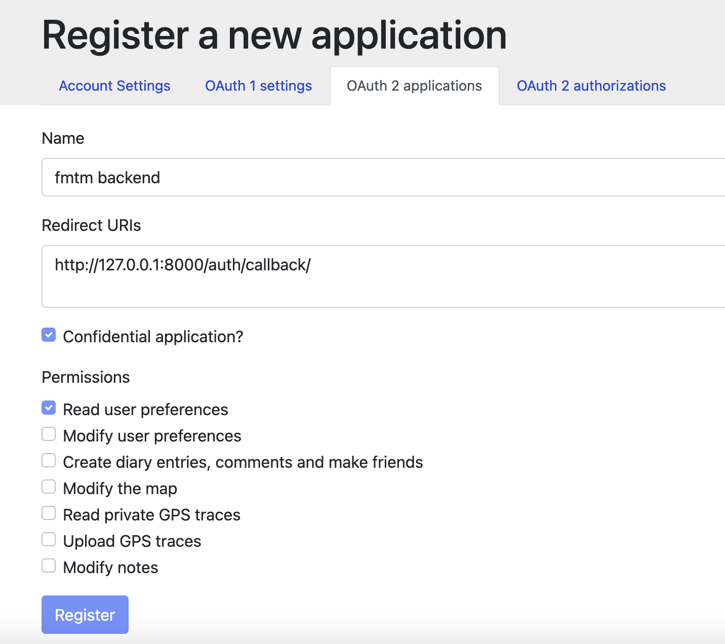Image resolution: width=725 pixels, height=644 pixels.
Task: Click the 'Redirect URIs' label
Action: 91,225
